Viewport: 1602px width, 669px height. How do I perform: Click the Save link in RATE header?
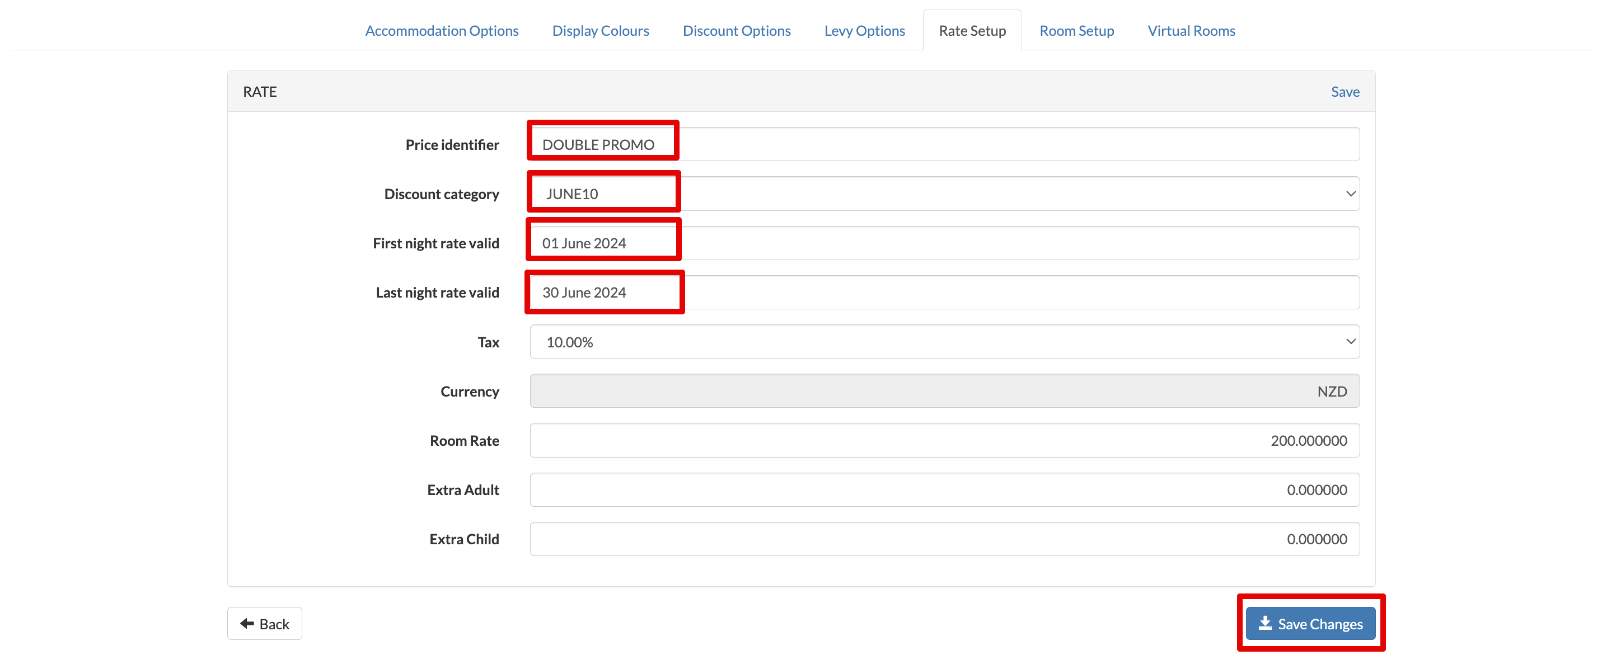click(x=1345, y=91)
